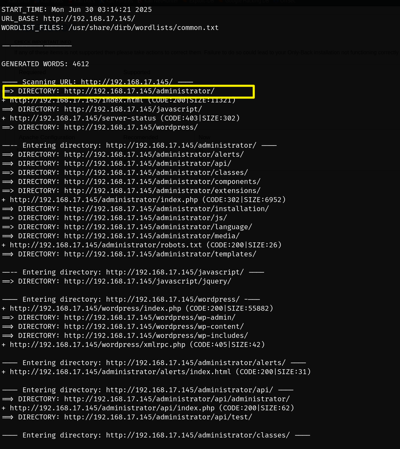Click the administrator/api/test directory URL
The width and height of the screenshot is (400, 449).
click(x=158, y=417)
